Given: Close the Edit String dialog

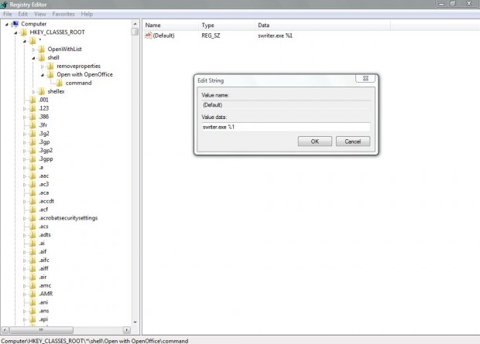Looking at the screenshot, I should (365, 78).
